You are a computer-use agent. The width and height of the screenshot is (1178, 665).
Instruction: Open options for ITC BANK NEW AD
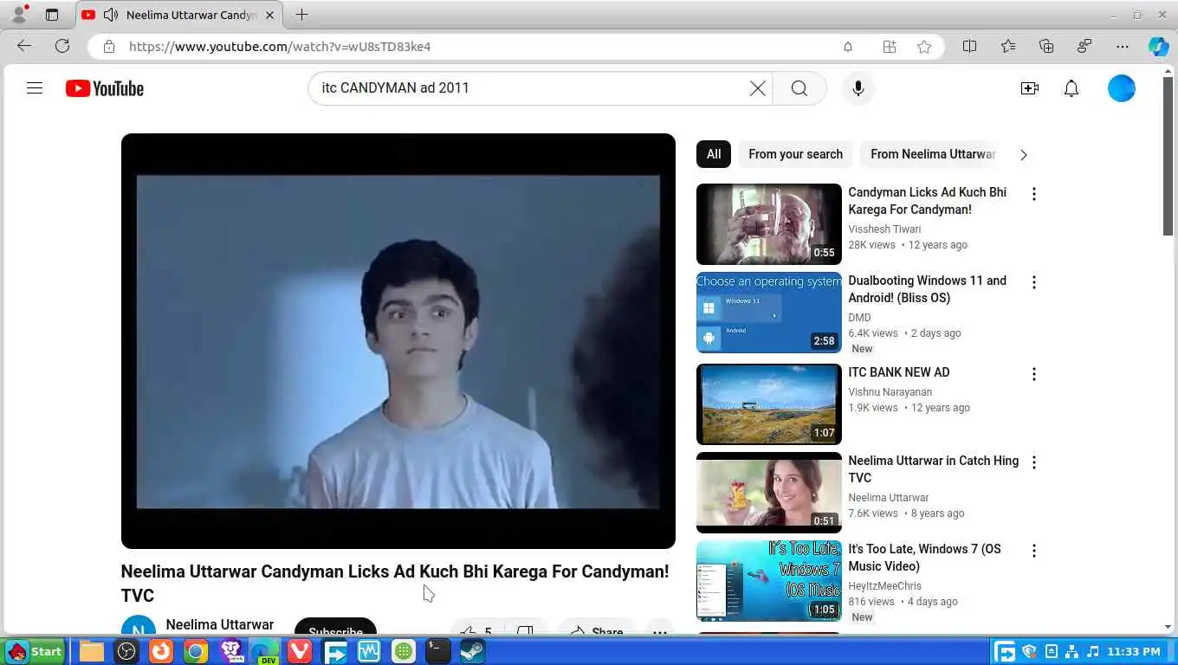pyautogui.click(x=1033, y=374)
